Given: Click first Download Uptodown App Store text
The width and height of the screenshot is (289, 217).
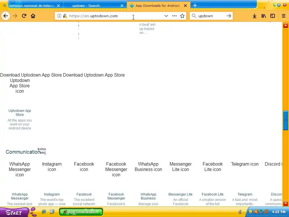Looking at the screenshot, I should coord(31,75).
